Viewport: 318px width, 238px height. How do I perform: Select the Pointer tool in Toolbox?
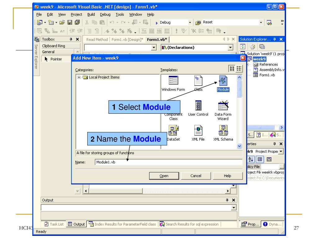56,59
